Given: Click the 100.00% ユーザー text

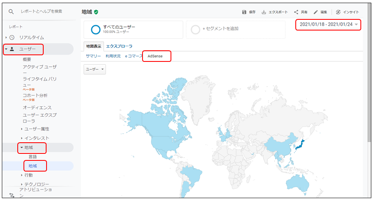Looking at the screenshot, I should click(116, 32).
